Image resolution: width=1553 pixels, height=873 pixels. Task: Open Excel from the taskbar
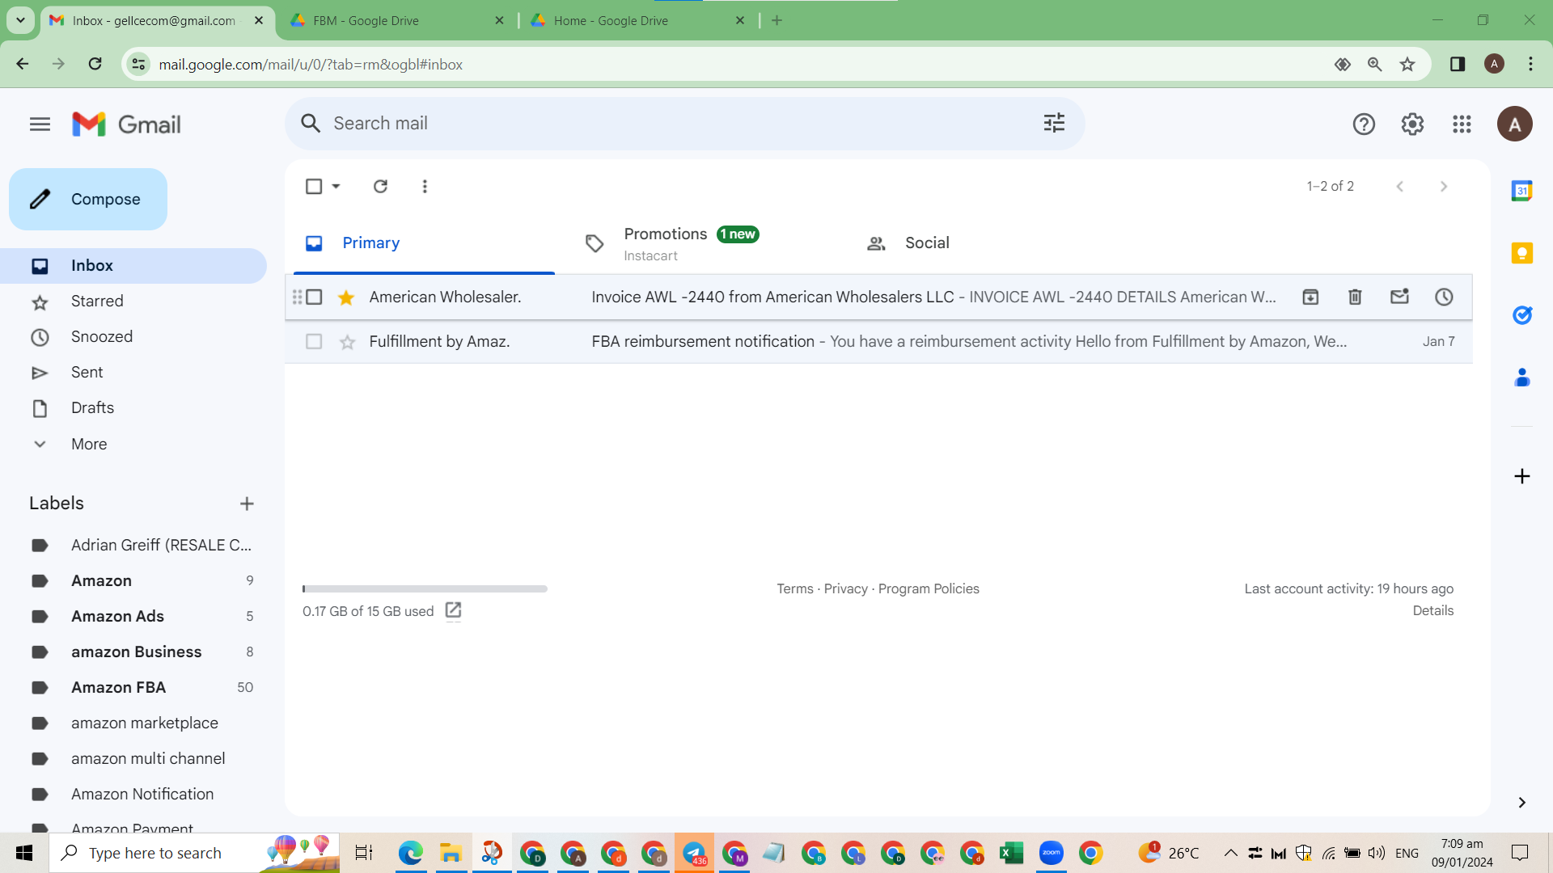tap(1011, 853)
